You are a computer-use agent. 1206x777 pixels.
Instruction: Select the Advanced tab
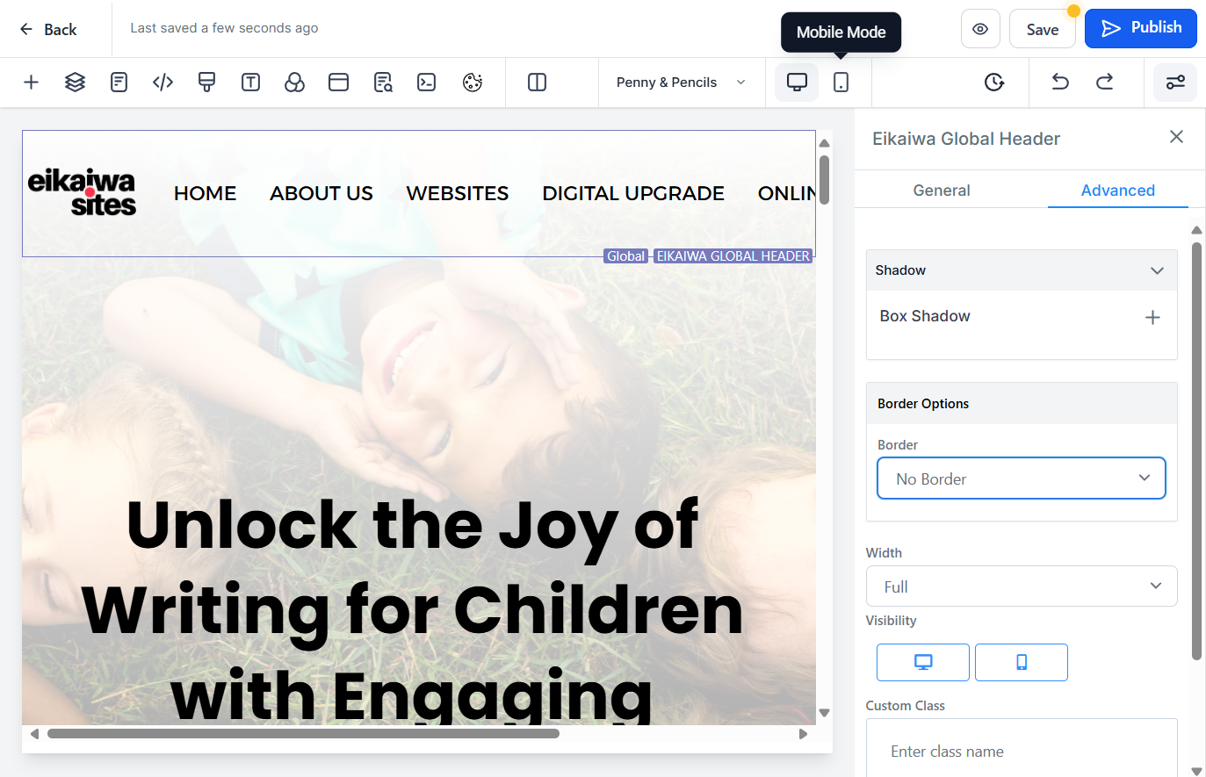point(1118,191)
